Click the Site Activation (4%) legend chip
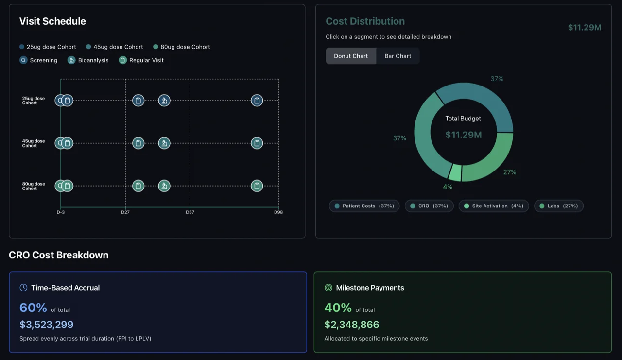The width and height of the screenshot is (622, 360). coord(494,206)
